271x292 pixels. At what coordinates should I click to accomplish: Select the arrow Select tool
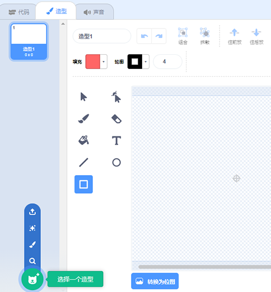click(83, 97)
